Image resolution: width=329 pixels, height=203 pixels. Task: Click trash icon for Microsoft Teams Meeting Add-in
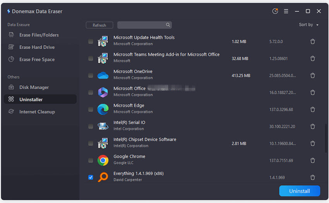[313, 58]
